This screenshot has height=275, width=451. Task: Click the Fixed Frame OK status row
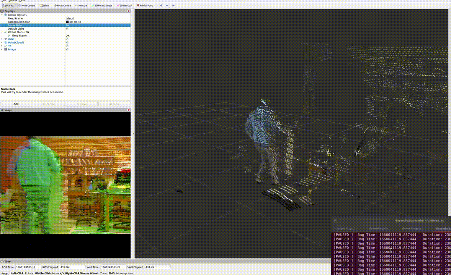click(65, 36)
